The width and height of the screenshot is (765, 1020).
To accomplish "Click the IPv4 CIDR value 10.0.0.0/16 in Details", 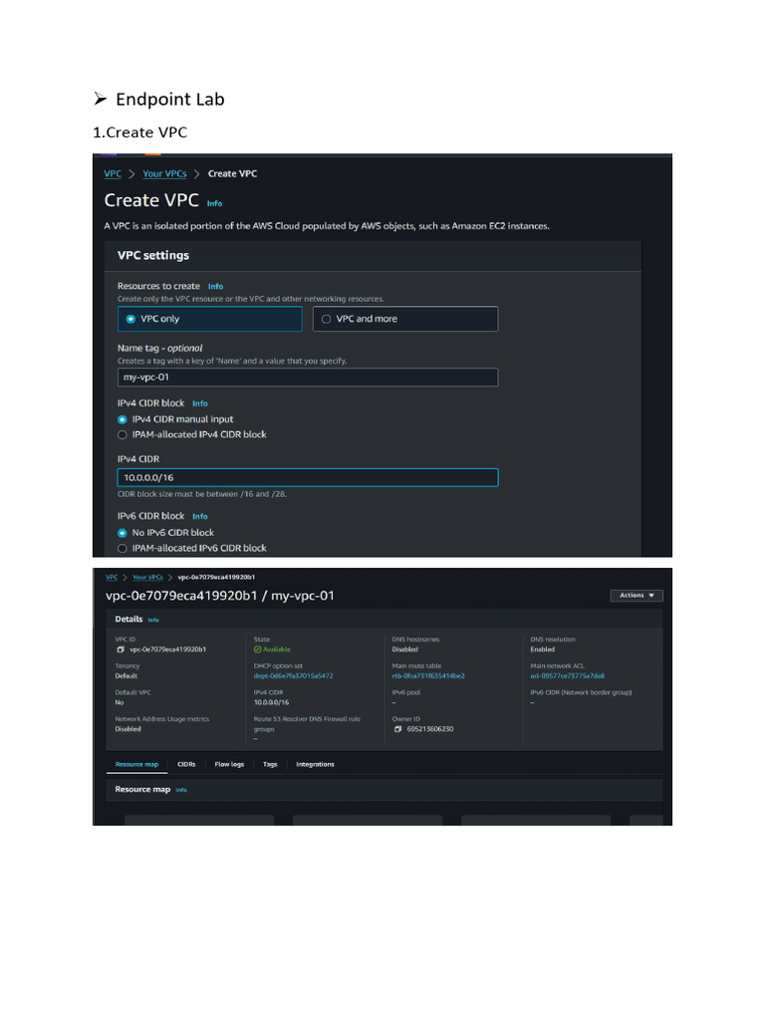I will pos(271,702).
